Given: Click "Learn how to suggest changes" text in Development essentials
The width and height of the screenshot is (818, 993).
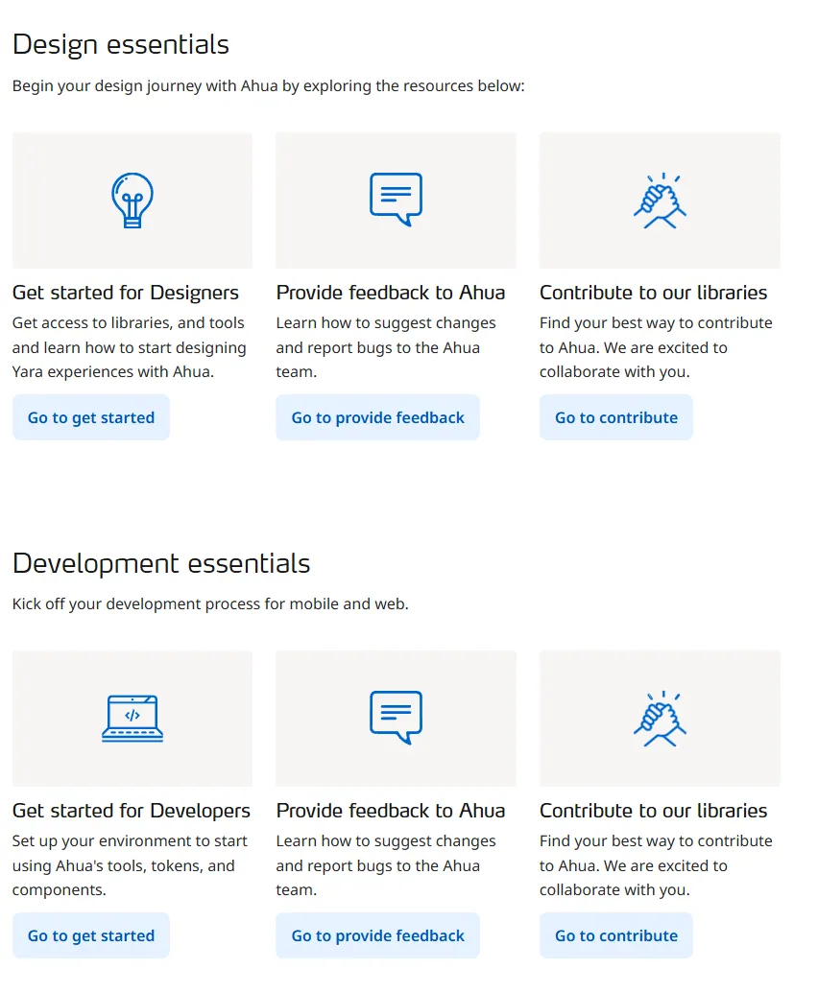Looking at the screenshot, I should pos(386,841).
